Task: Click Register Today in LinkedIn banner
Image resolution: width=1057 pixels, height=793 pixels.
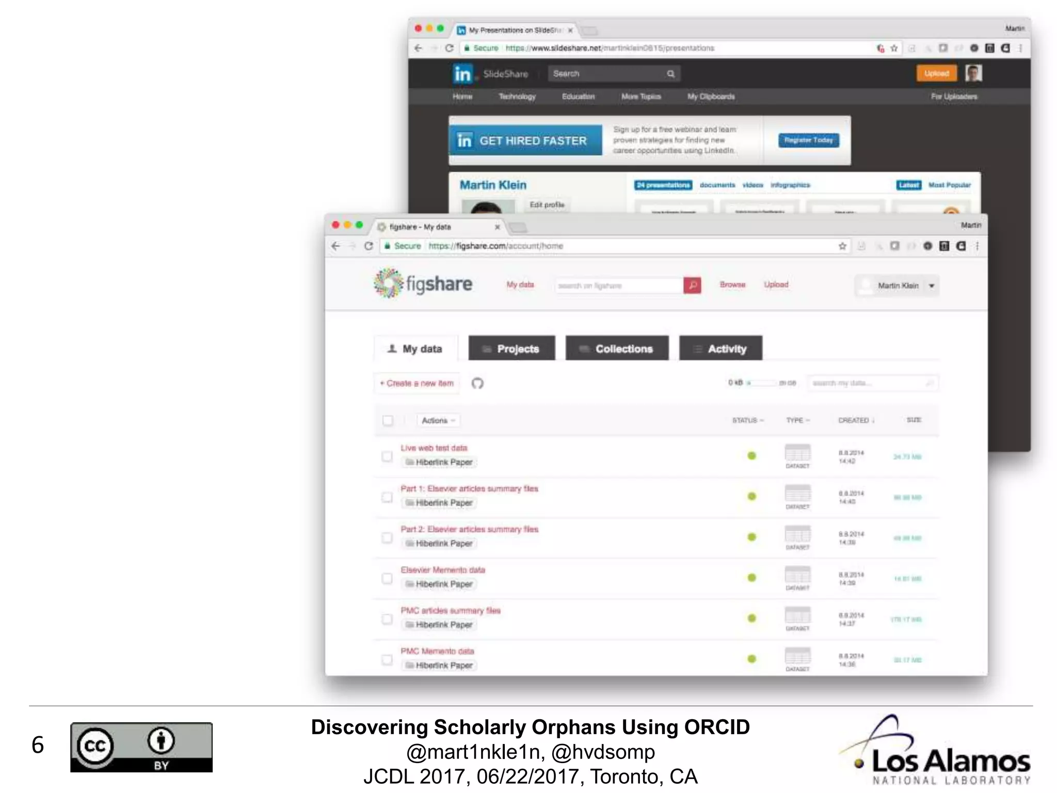Action: point(808,140)
